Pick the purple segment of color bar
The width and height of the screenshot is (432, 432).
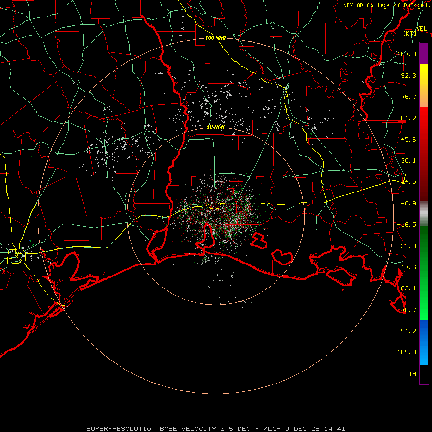424,53
